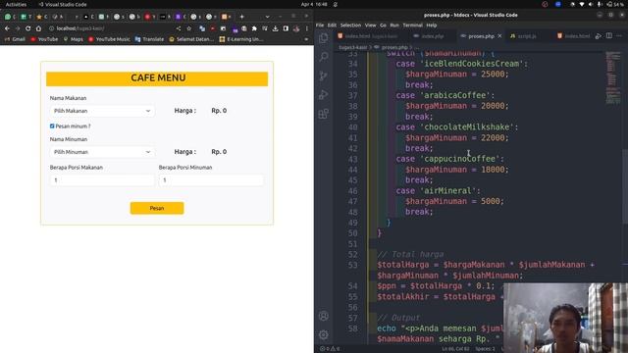
Task: Open the File menu in VS Code
Action: tap(320, 25)
